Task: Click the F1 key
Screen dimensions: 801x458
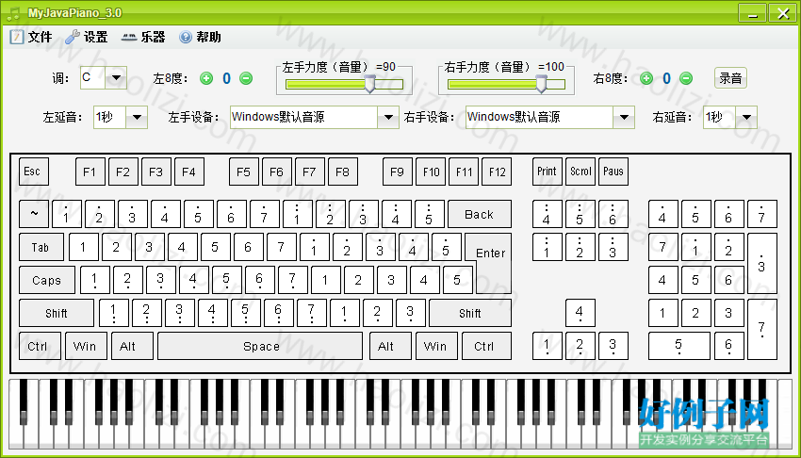Action: [90, 172]
